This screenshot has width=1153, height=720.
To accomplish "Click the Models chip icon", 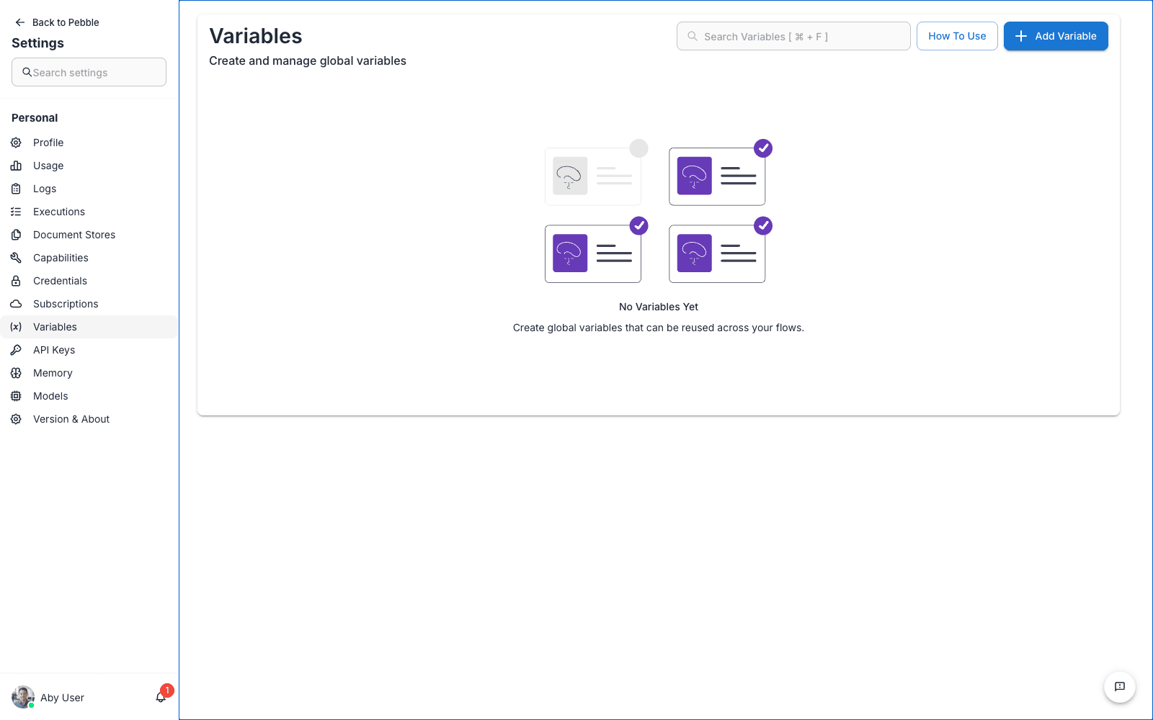I will click(16, 396).
